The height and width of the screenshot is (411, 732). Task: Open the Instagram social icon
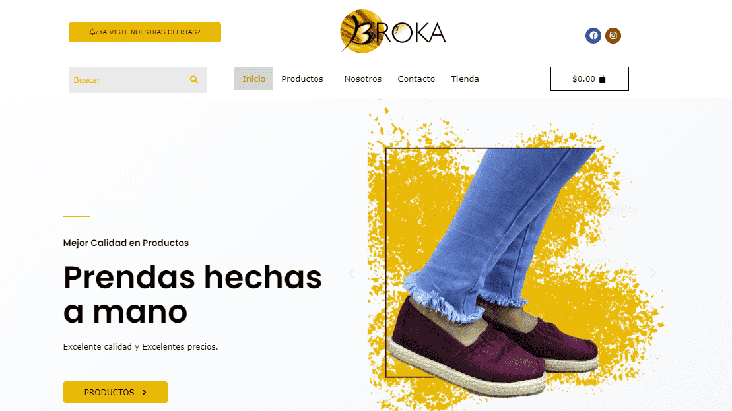click(x=613, y=36)
